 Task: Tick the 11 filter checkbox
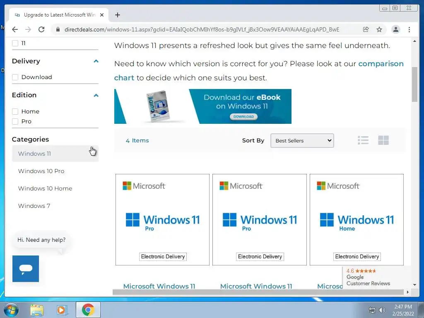(15, 43)
